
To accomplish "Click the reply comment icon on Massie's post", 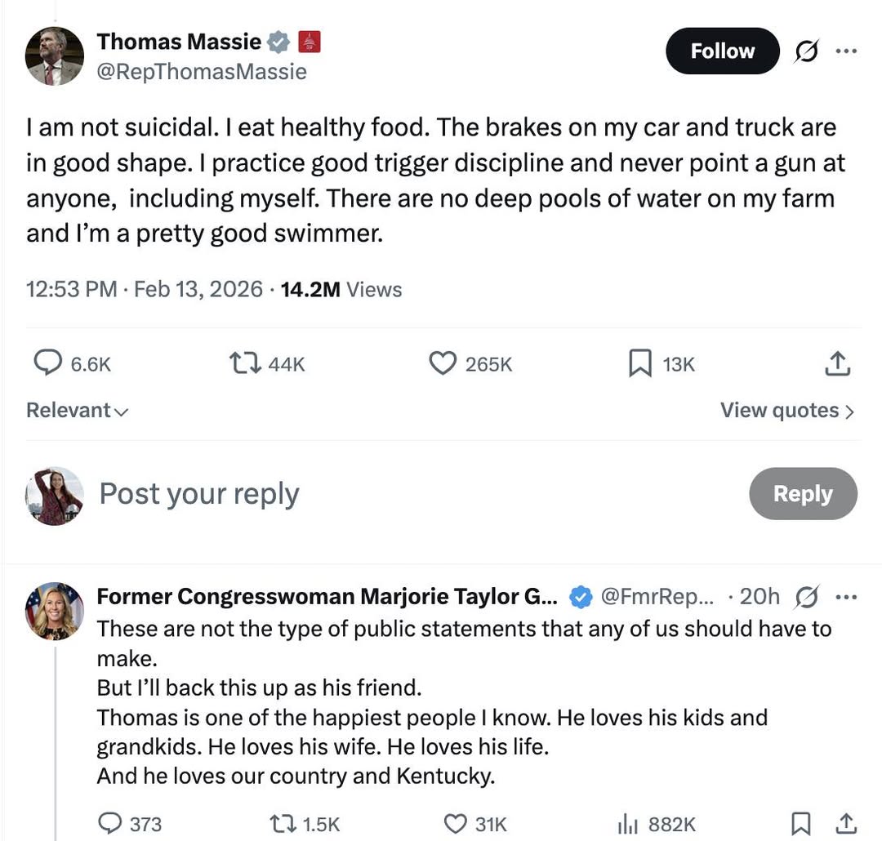I will (48, 363).
